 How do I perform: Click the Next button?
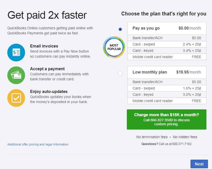[x=199, y=164]
